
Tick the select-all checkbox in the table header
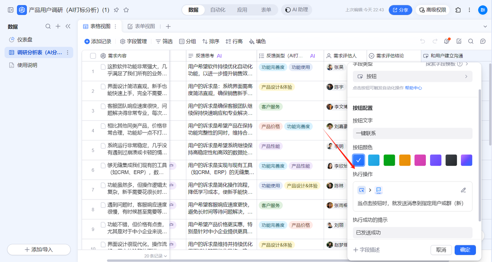tap(93, 56)
